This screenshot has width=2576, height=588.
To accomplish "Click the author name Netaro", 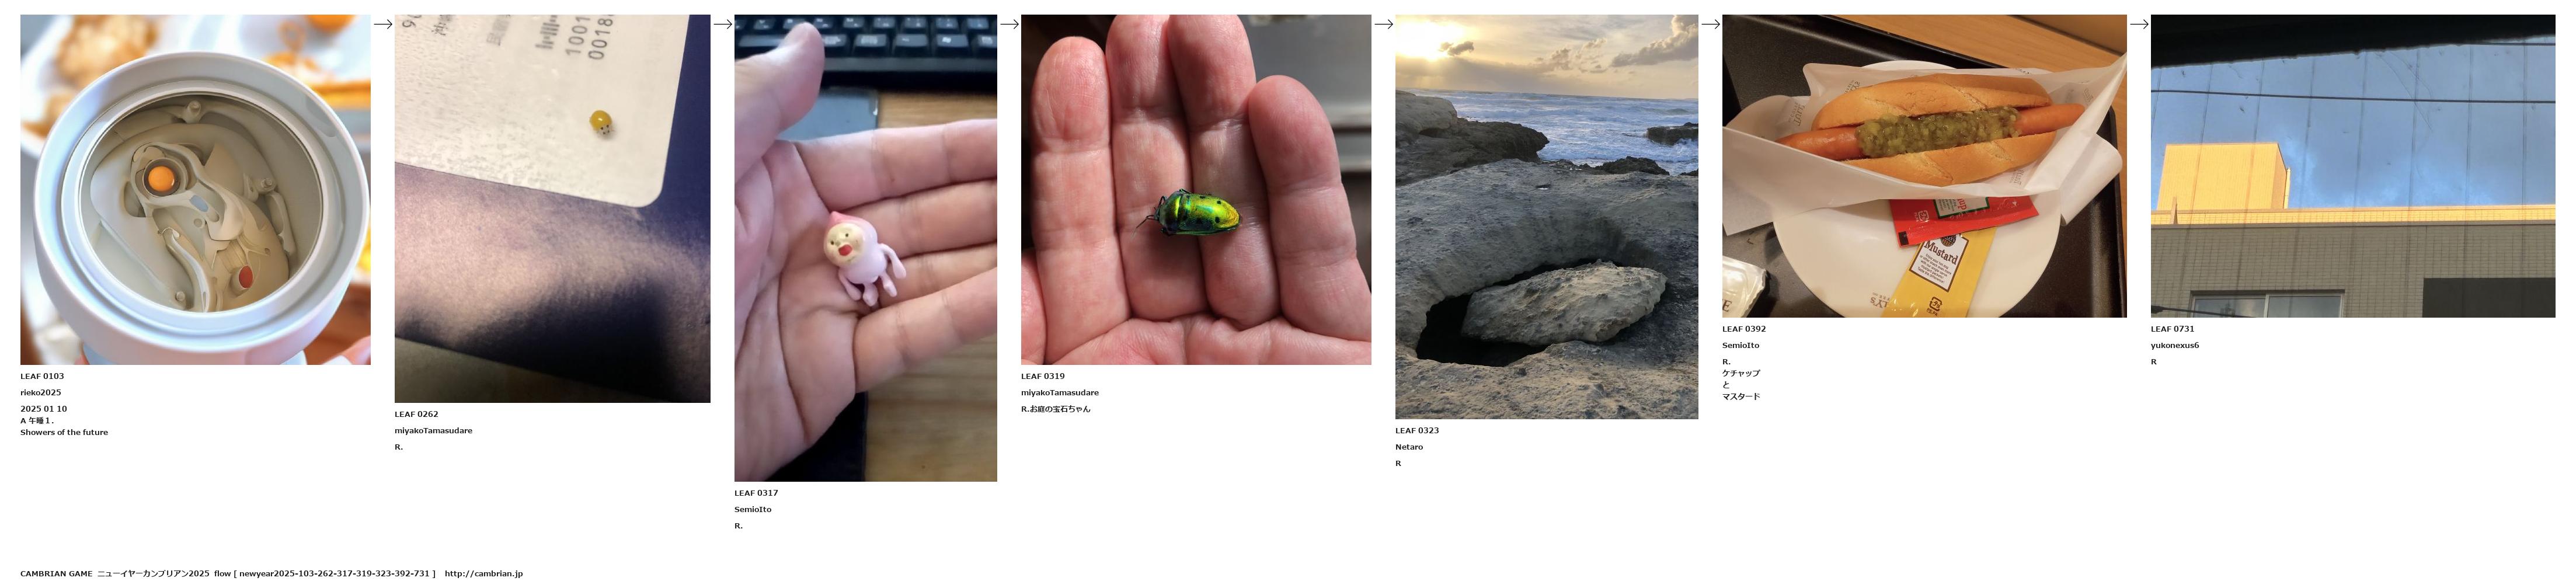I will [1409, 447].
